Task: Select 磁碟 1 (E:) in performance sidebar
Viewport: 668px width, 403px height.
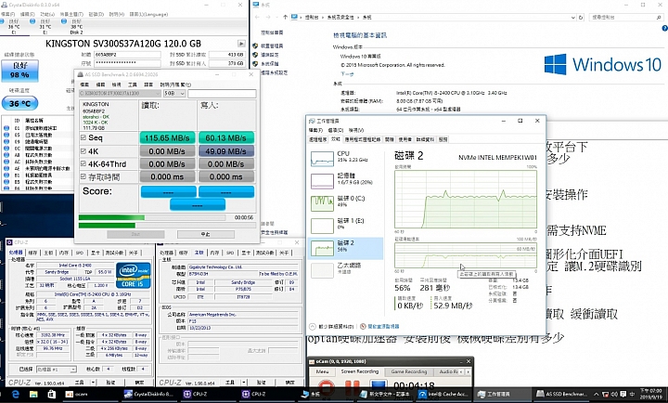Action: (x=345, y=226)
